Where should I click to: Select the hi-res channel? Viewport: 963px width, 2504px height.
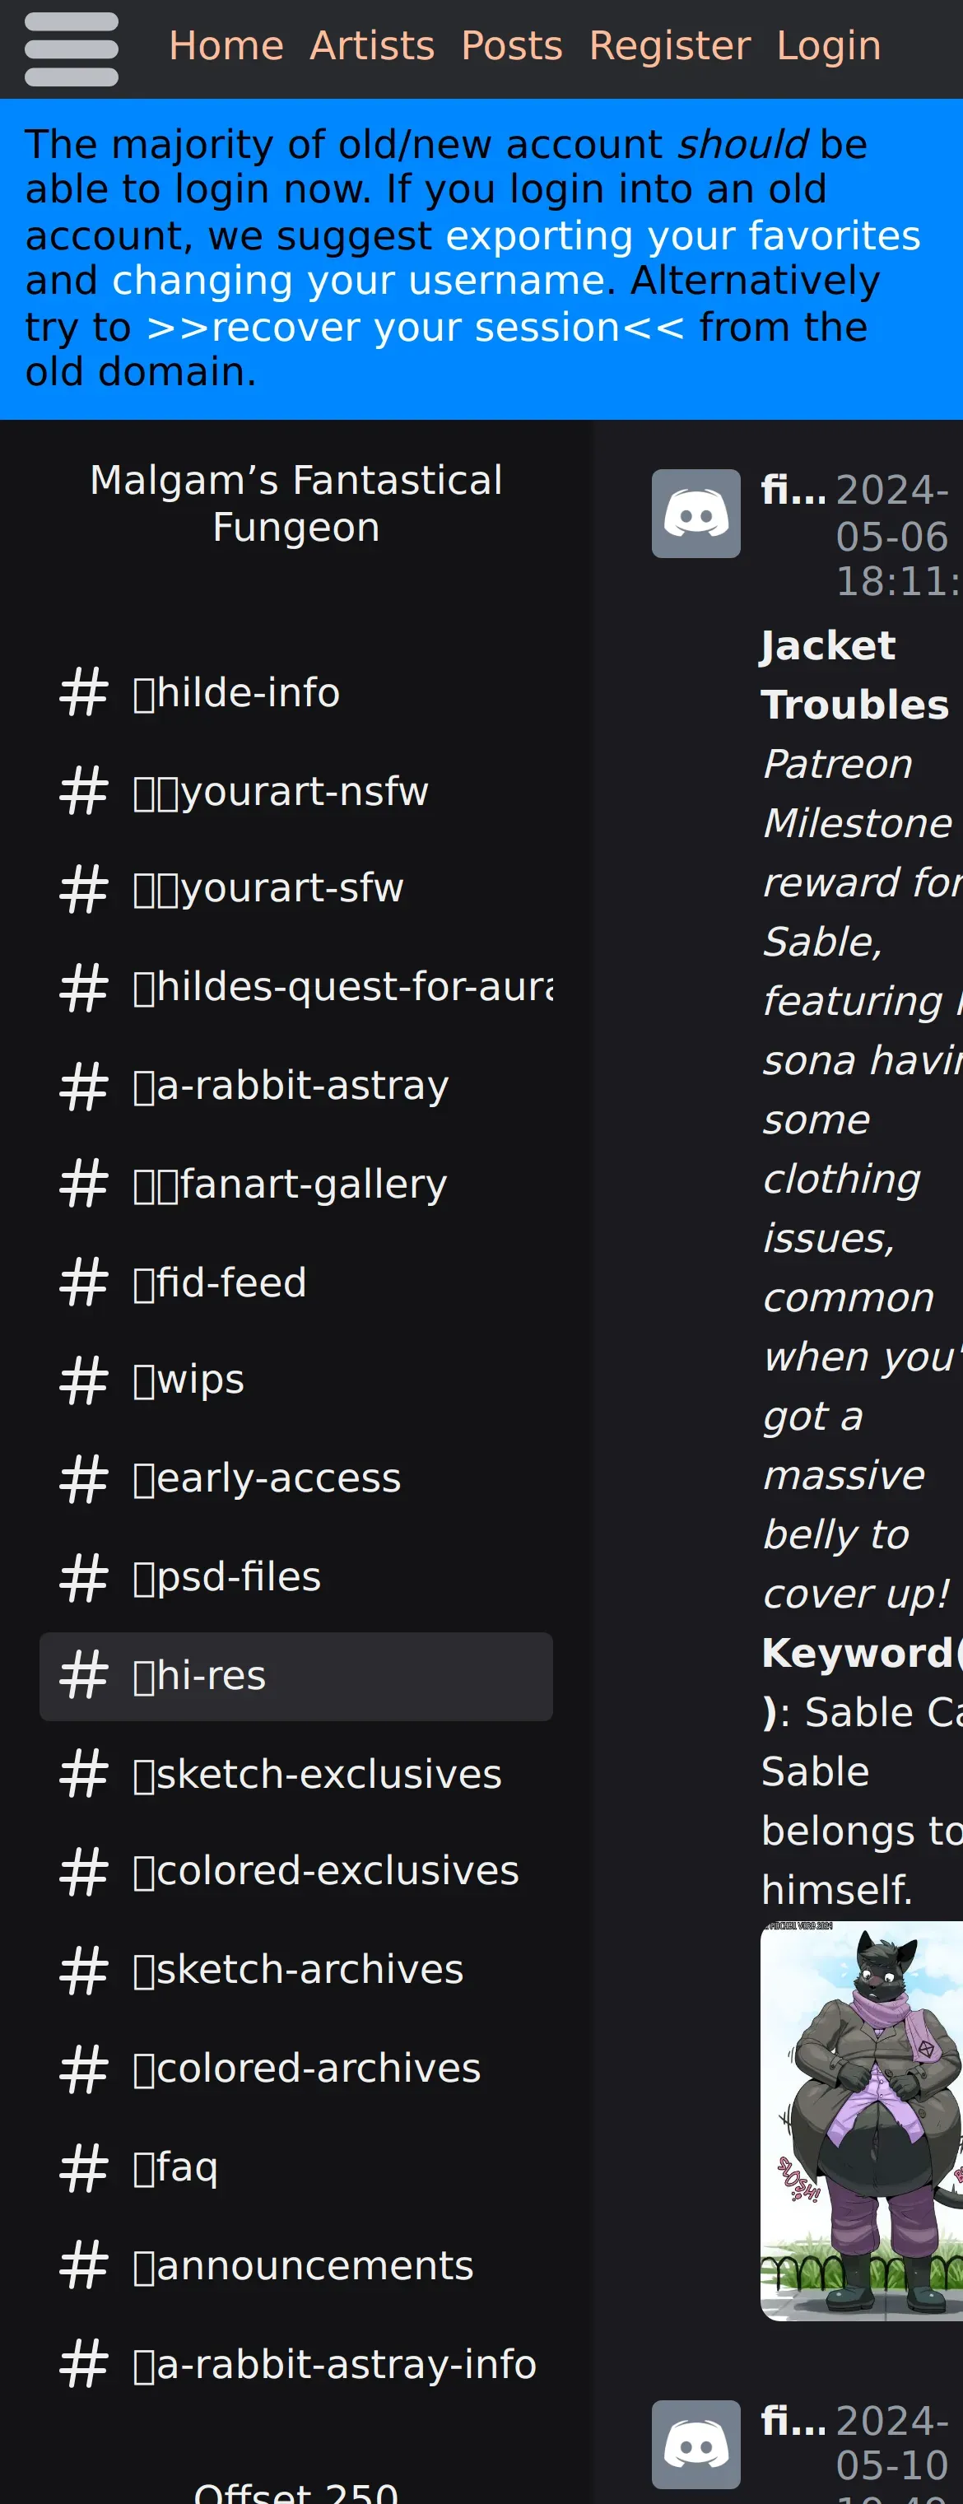(x=295, y=1676)
